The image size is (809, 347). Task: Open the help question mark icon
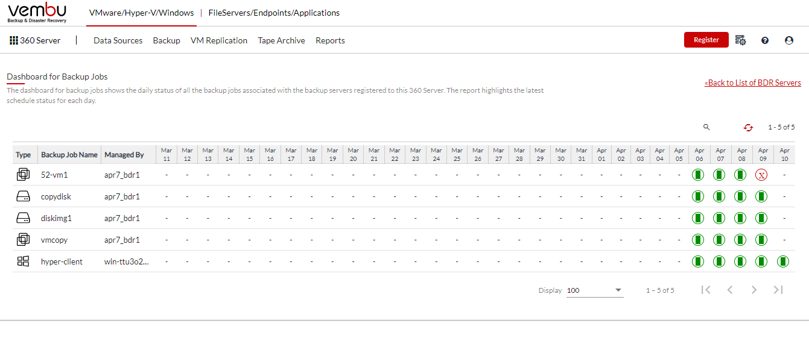765,40
